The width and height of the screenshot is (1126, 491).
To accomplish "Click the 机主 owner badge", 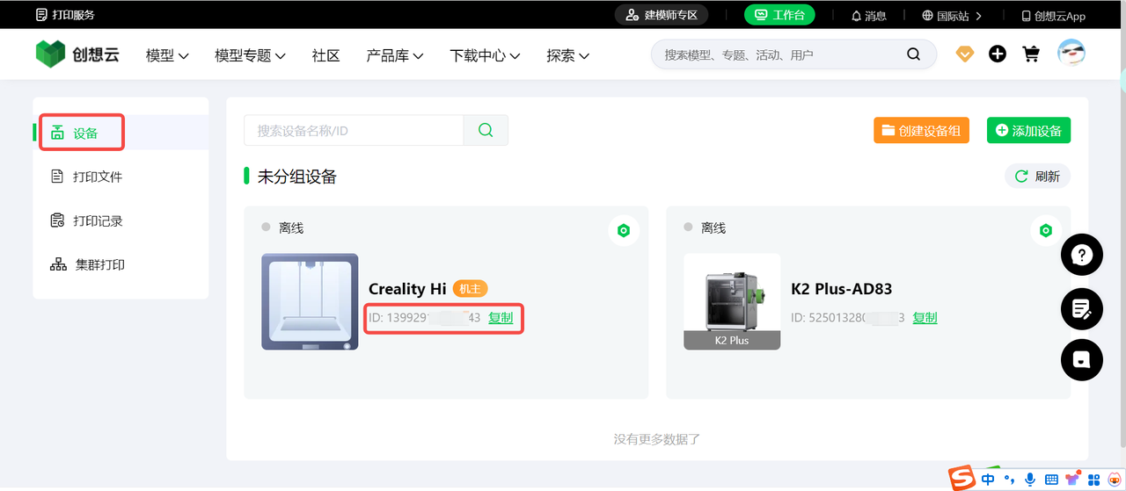I will coord(470,289).
